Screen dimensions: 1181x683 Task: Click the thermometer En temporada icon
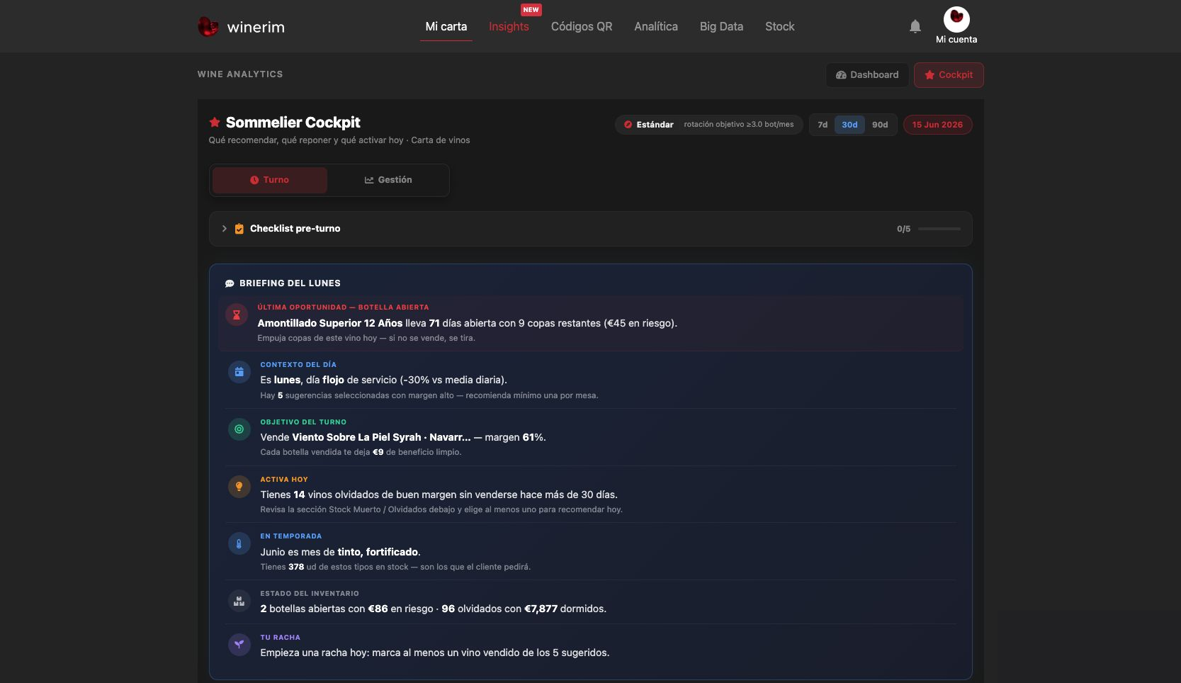point(239,543)
